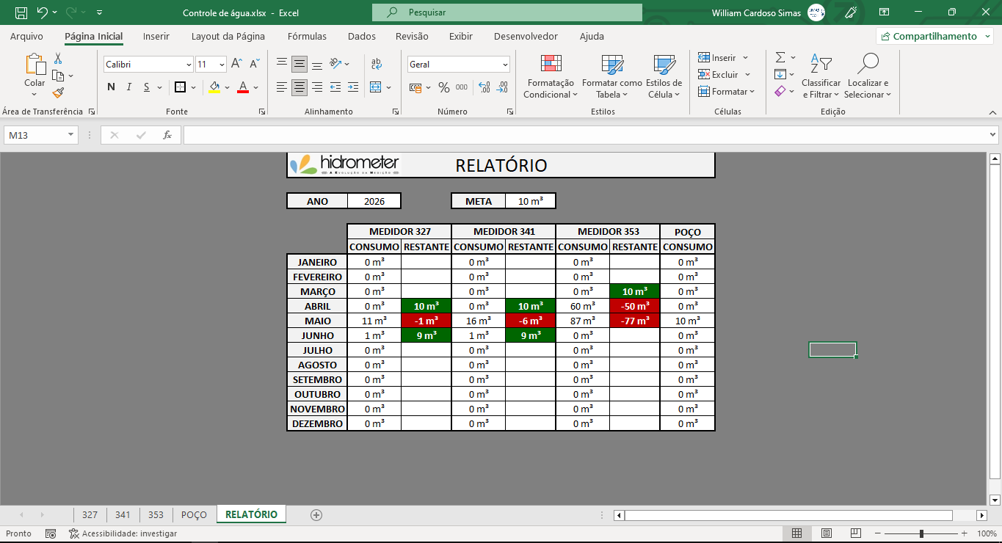Switch to the Fórmulas tab

[308, 36]
